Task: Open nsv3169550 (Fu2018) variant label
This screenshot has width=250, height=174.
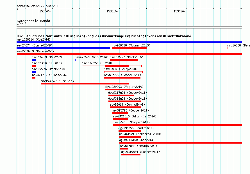Action: point(97,63)
